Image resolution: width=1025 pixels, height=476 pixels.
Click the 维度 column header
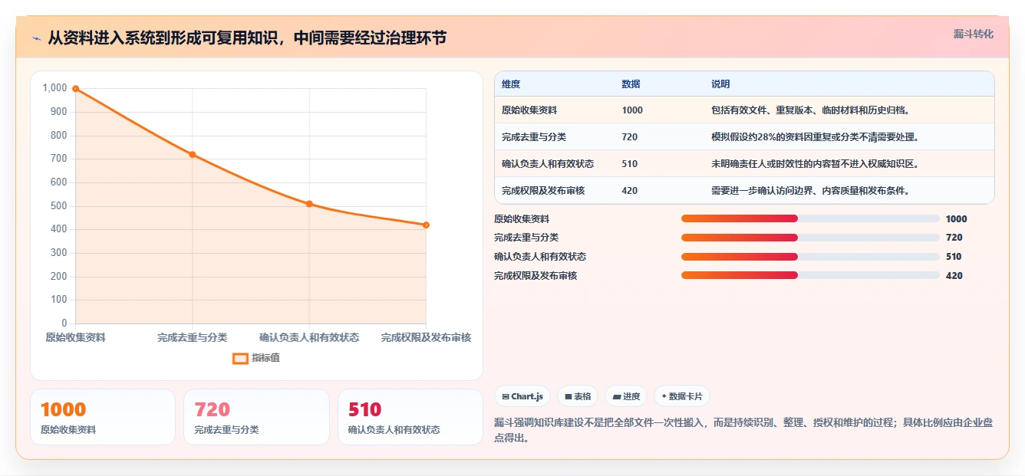pyautogui.click(x=511, y=84)
